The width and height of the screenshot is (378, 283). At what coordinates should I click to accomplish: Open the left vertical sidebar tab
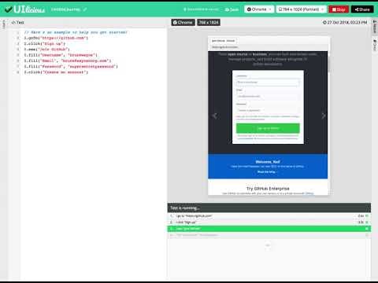click(4, 24)
